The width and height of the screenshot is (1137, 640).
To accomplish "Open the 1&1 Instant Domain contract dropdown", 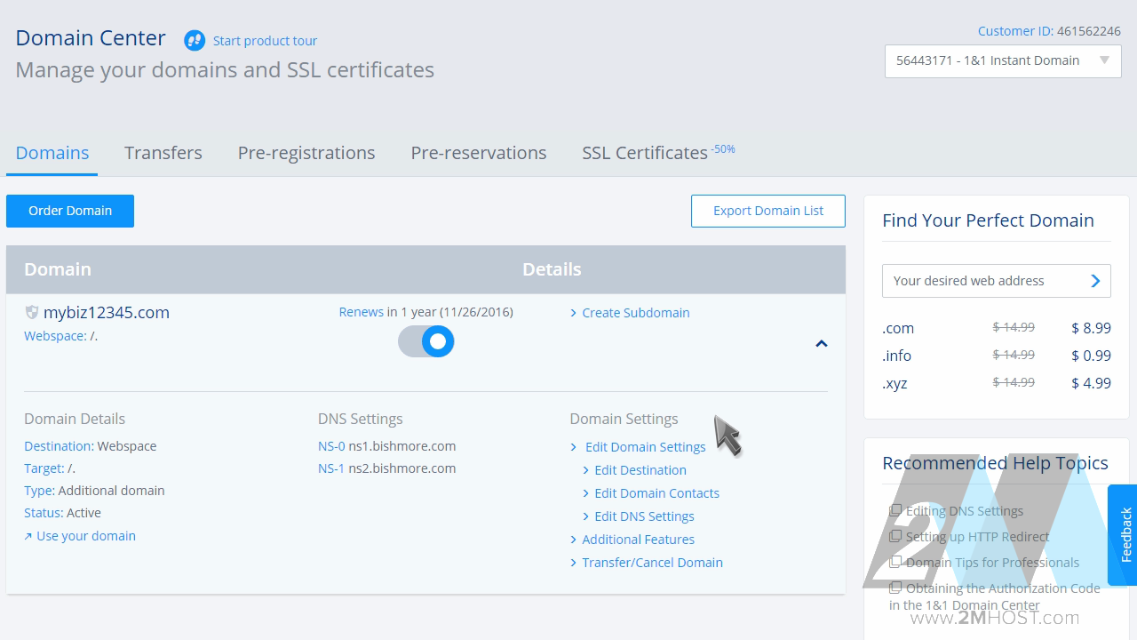I will pyautogui.click(x=1003, y=60).
